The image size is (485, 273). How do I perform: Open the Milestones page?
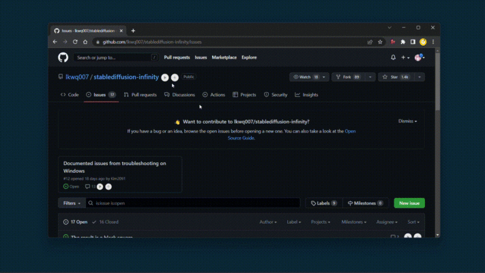point(366,203)
